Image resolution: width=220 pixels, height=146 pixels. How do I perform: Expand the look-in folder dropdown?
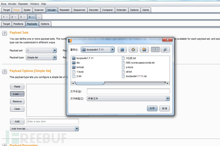pos(112,49)
